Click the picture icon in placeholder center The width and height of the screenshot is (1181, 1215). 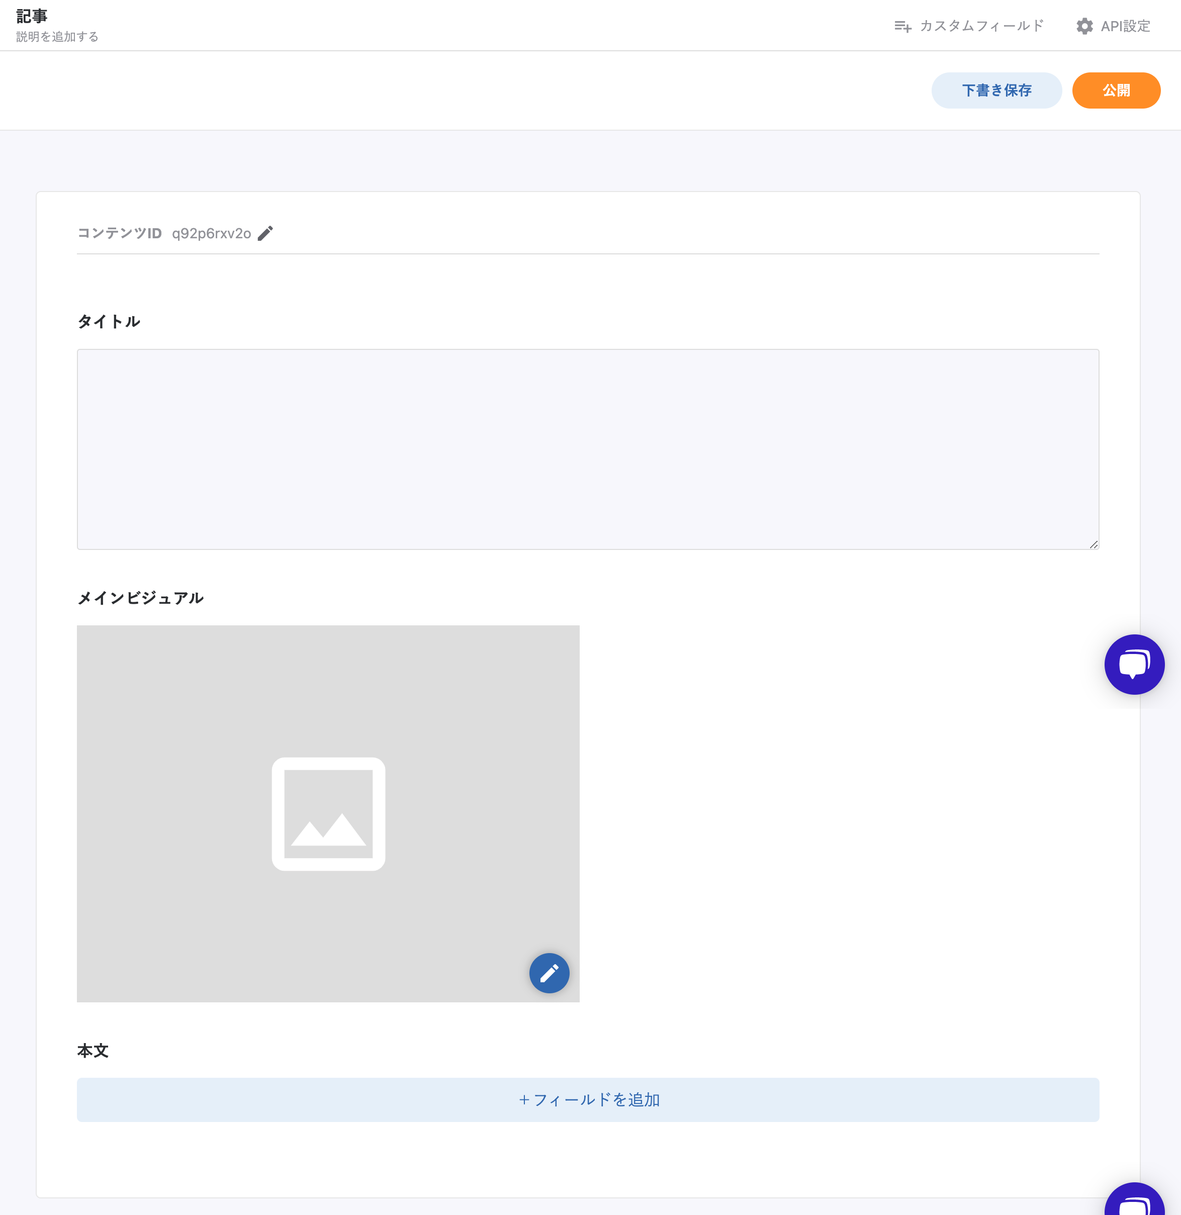point(328,814)
